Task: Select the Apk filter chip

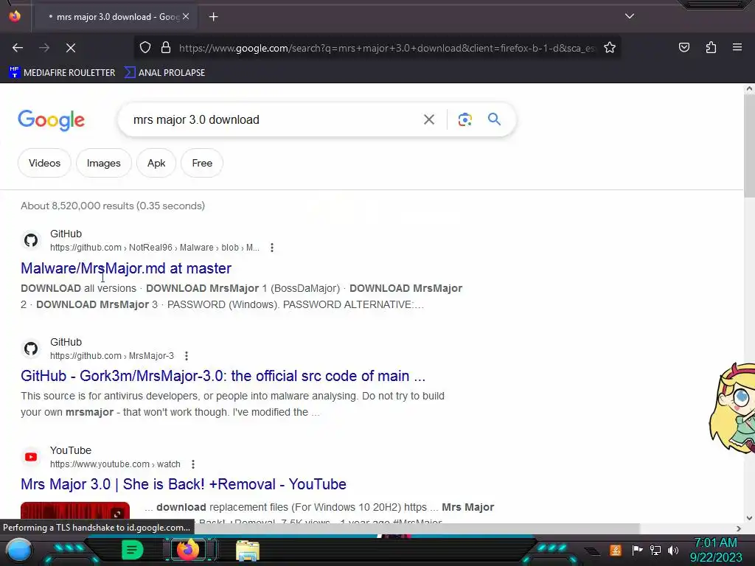Action: pos(156,163)
